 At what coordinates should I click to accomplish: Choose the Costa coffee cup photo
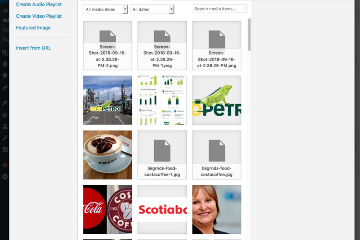[x=108, y=155]
